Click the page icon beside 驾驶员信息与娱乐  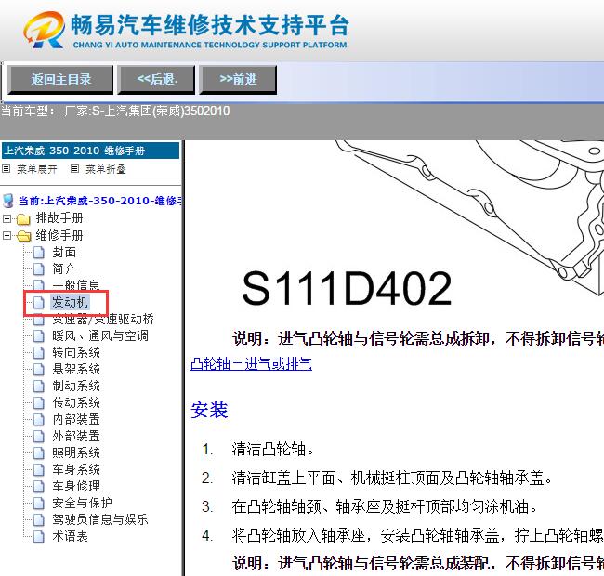pos(38,520)
